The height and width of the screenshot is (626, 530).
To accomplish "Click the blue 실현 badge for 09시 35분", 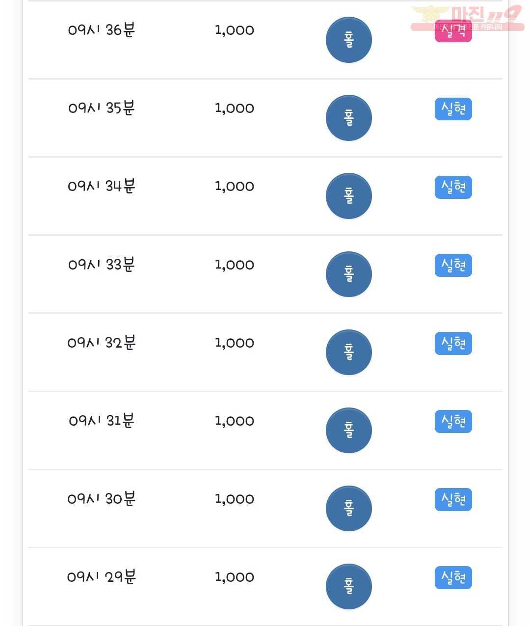I will [x=453, y=109].
